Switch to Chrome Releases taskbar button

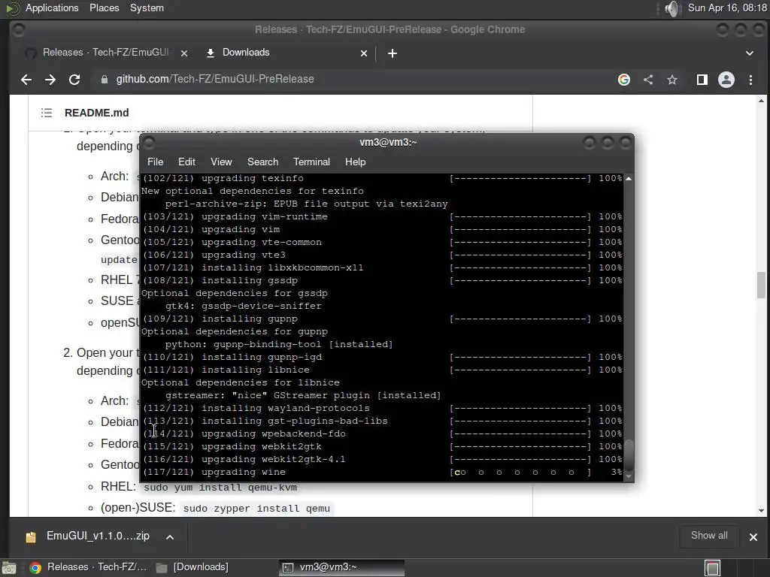point(89,567)
